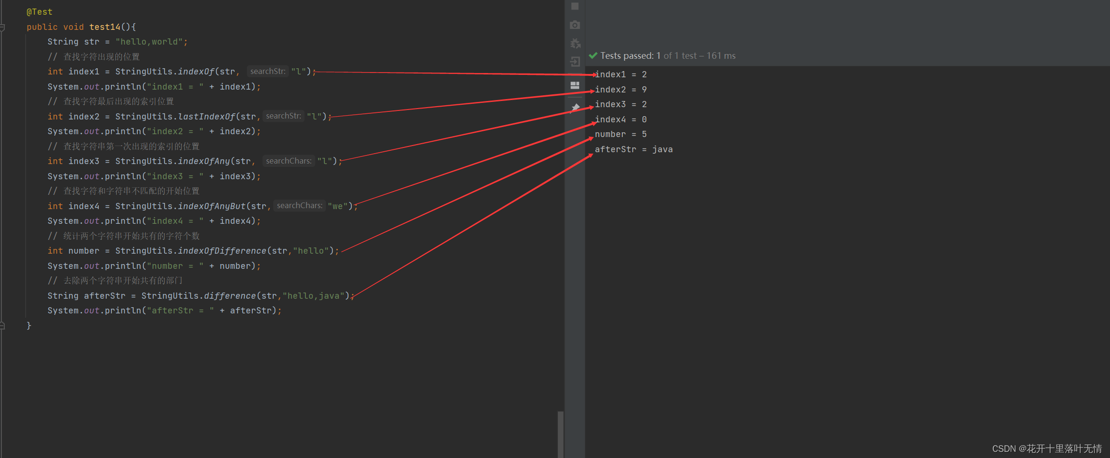Click the searchStr hint on the indexOf line
1110x458 pixels.
(x=268, y=72)
